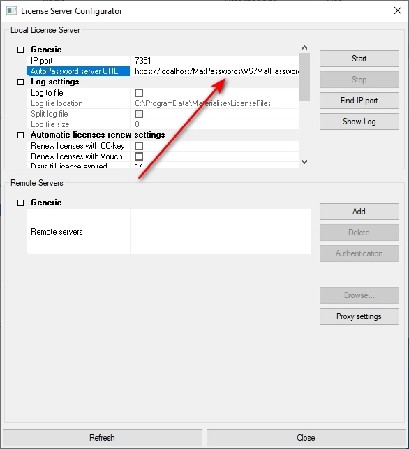The image size is (409, 449).
Task: Click the Log settings header text
Action: 55,82
